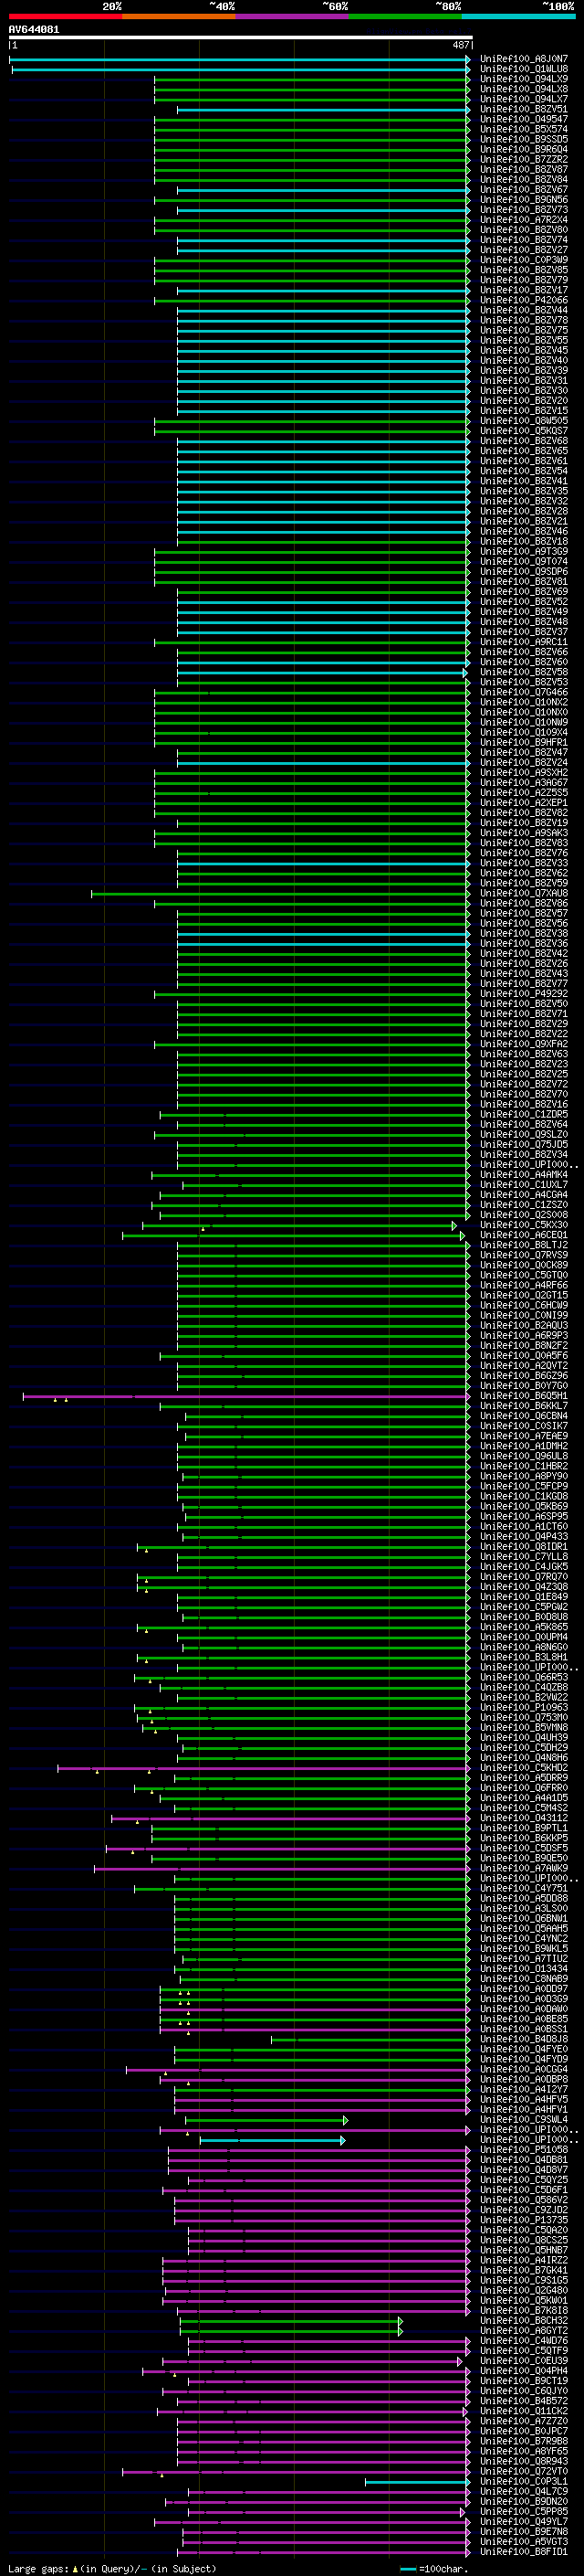Click hit UniRef100_O13434

point(523,1968)
